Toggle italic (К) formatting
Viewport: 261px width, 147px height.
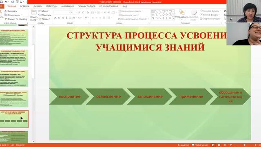coord(59,18)
